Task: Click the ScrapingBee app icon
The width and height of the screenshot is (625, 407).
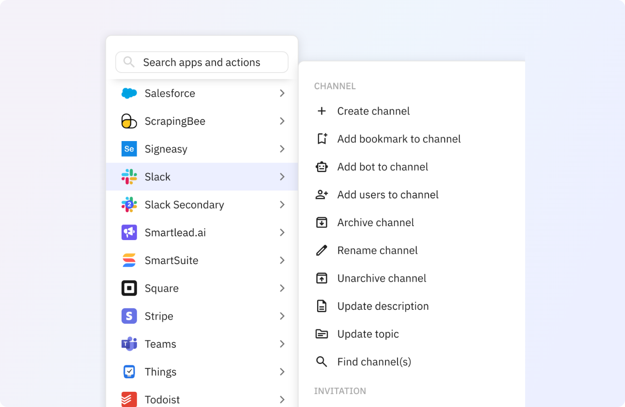Action: pyautogui.click(x=129, y=121)
